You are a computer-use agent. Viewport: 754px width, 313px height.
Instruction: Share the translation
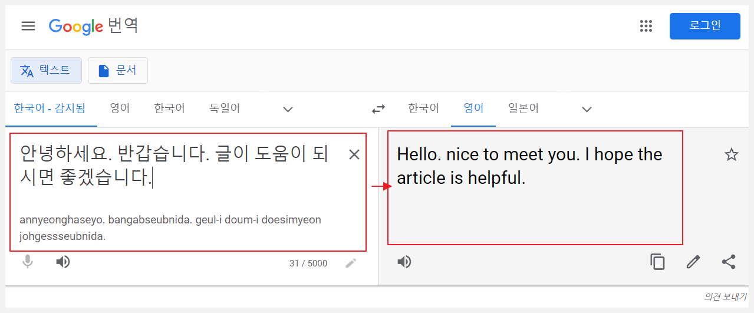(x=729, y=262)
